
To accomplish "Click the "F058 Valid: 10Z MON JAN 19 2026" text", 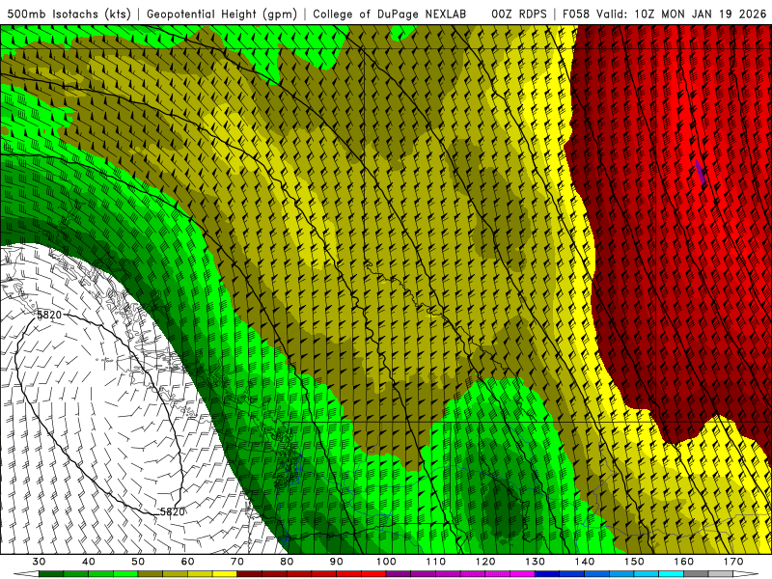I will pyautogui.click(x=664, y=14).
